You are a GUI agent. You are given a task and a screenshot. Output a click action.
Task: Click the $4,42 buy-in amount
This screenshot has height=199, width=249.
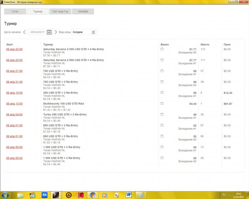tap(193, 104)
